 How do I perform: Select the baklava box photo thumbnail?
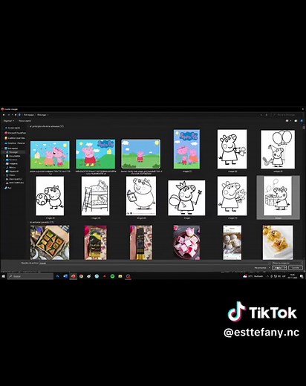tap(50, 243)
